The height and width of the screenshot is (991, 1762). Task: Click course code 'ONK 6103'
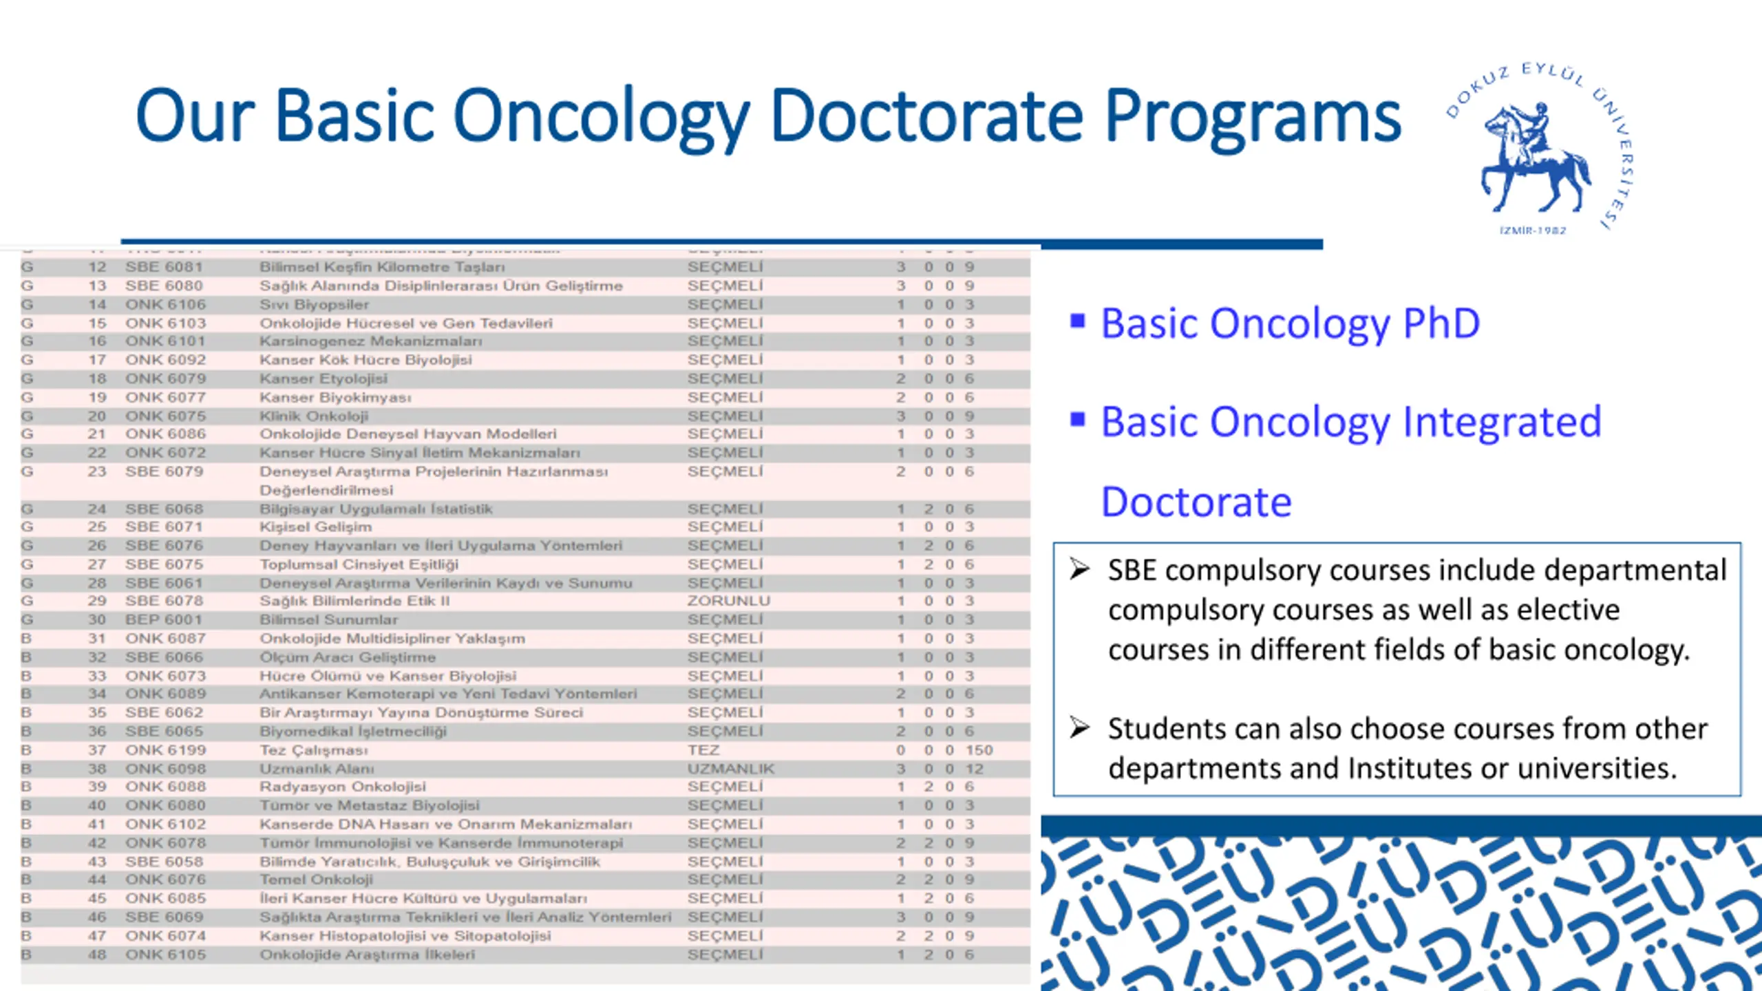pyautogui.click(x=165, y=323)
